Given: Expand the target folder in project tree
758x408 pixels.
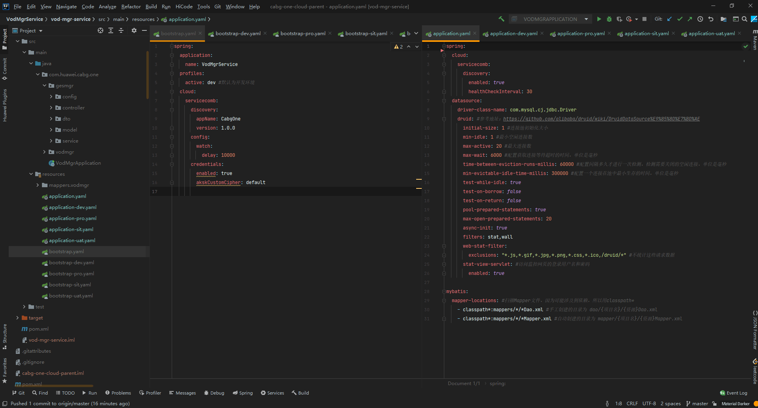Looking at the screenshot, I should coord(17,318).
